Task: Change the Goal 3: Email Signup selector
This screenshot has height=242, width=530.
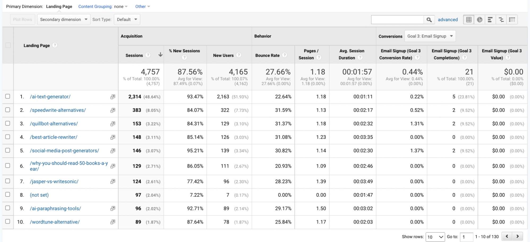Action: click(430, 36)
